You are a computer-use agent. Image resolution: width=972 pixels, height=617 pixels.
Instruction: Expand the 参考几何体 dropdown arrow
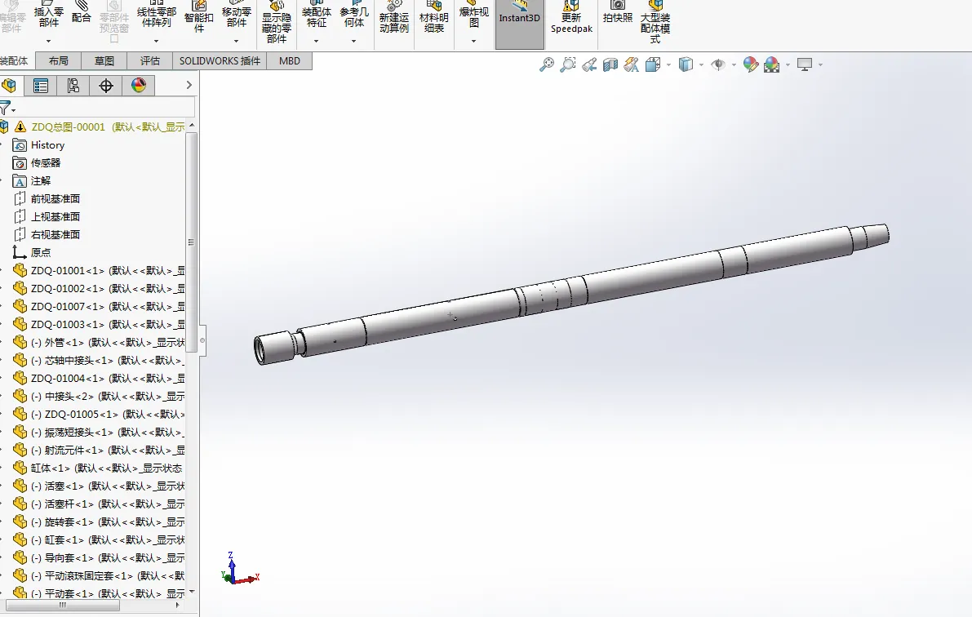[x=354, y=42]
